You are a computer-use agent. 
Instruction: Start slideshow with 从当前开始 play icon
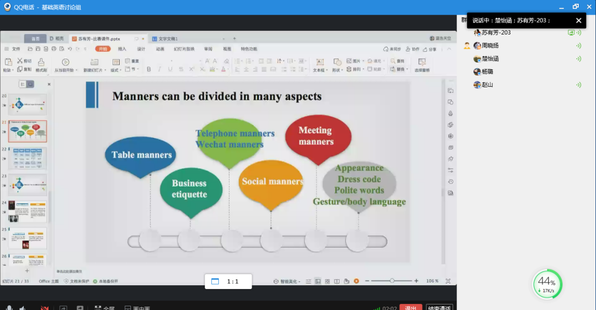[65, 63]
